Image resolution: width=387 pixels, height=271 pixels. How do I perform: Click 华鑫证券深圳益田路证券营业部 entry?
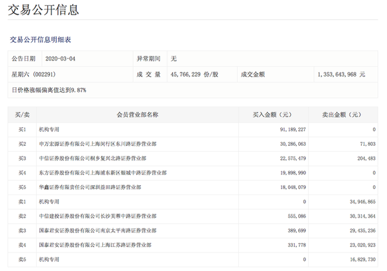coord(90,187)
